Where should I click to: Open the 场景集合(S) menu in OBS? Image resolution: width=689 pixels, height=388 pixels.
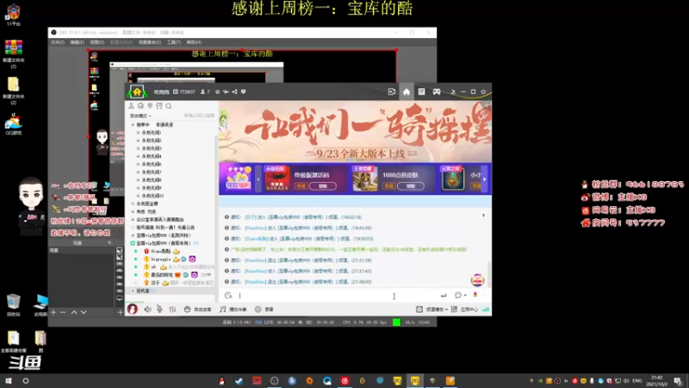(150, 42)
